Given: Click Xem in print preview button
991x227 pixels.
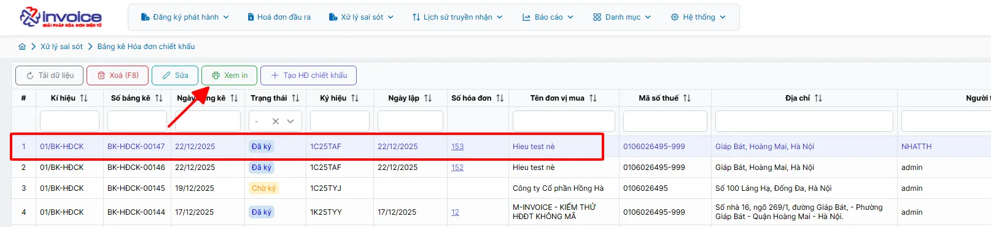Looking at the screenshot, I should (x=230, y=75).
